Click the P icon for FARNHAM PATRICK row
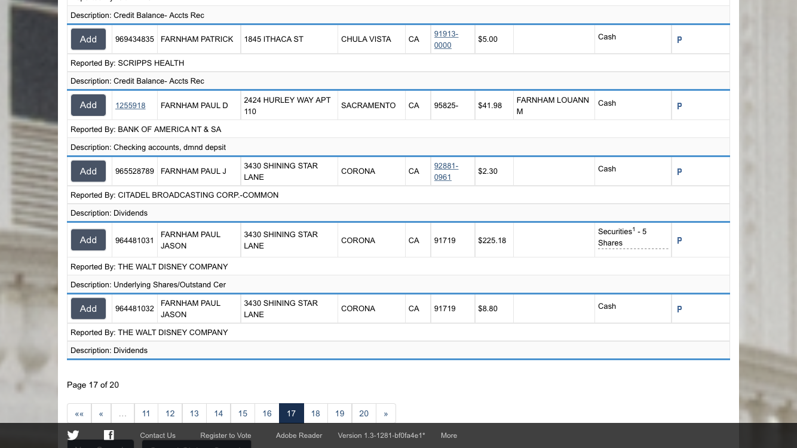This screenshot has width=797, height=448. [x=679, y=40]
